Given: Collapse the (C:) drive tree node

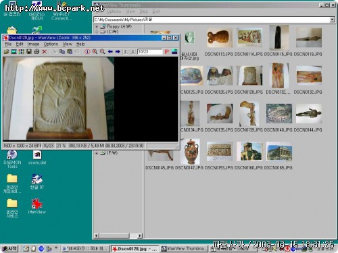Looking at the screenshot, I should [97, 32].
